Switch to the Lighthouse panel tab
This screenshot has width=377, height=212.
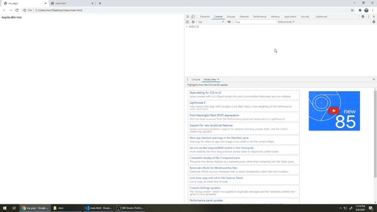pos(321,16)
